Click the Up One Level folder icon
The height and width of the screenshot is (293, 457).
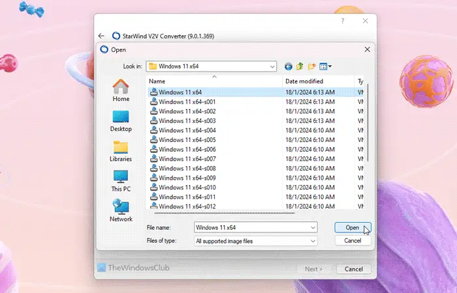click(300, 66)
